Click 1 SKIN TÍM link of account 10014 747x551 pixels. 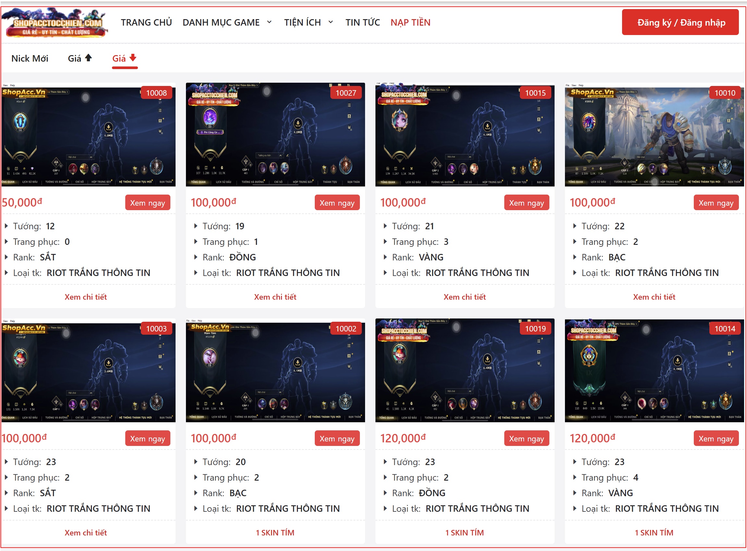(x=655, y=533)
